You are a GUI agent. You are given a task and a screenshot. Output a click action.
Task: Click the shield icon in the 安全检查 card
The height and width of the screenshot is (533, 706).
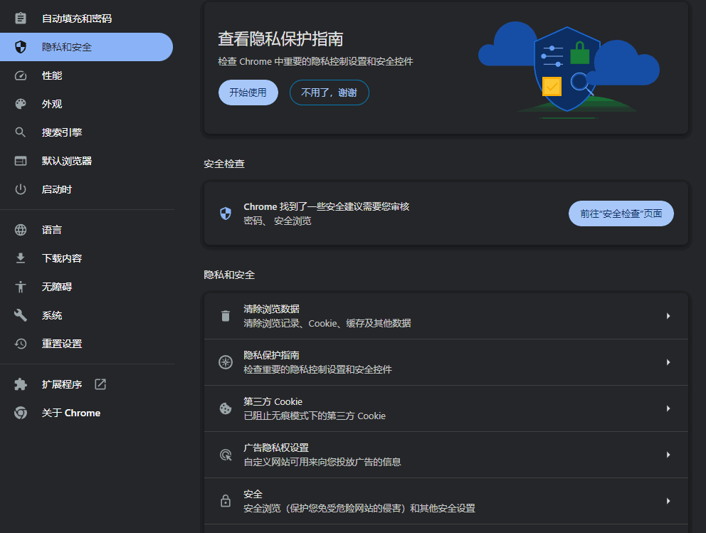pyautogui.click(x=226, y=213)
